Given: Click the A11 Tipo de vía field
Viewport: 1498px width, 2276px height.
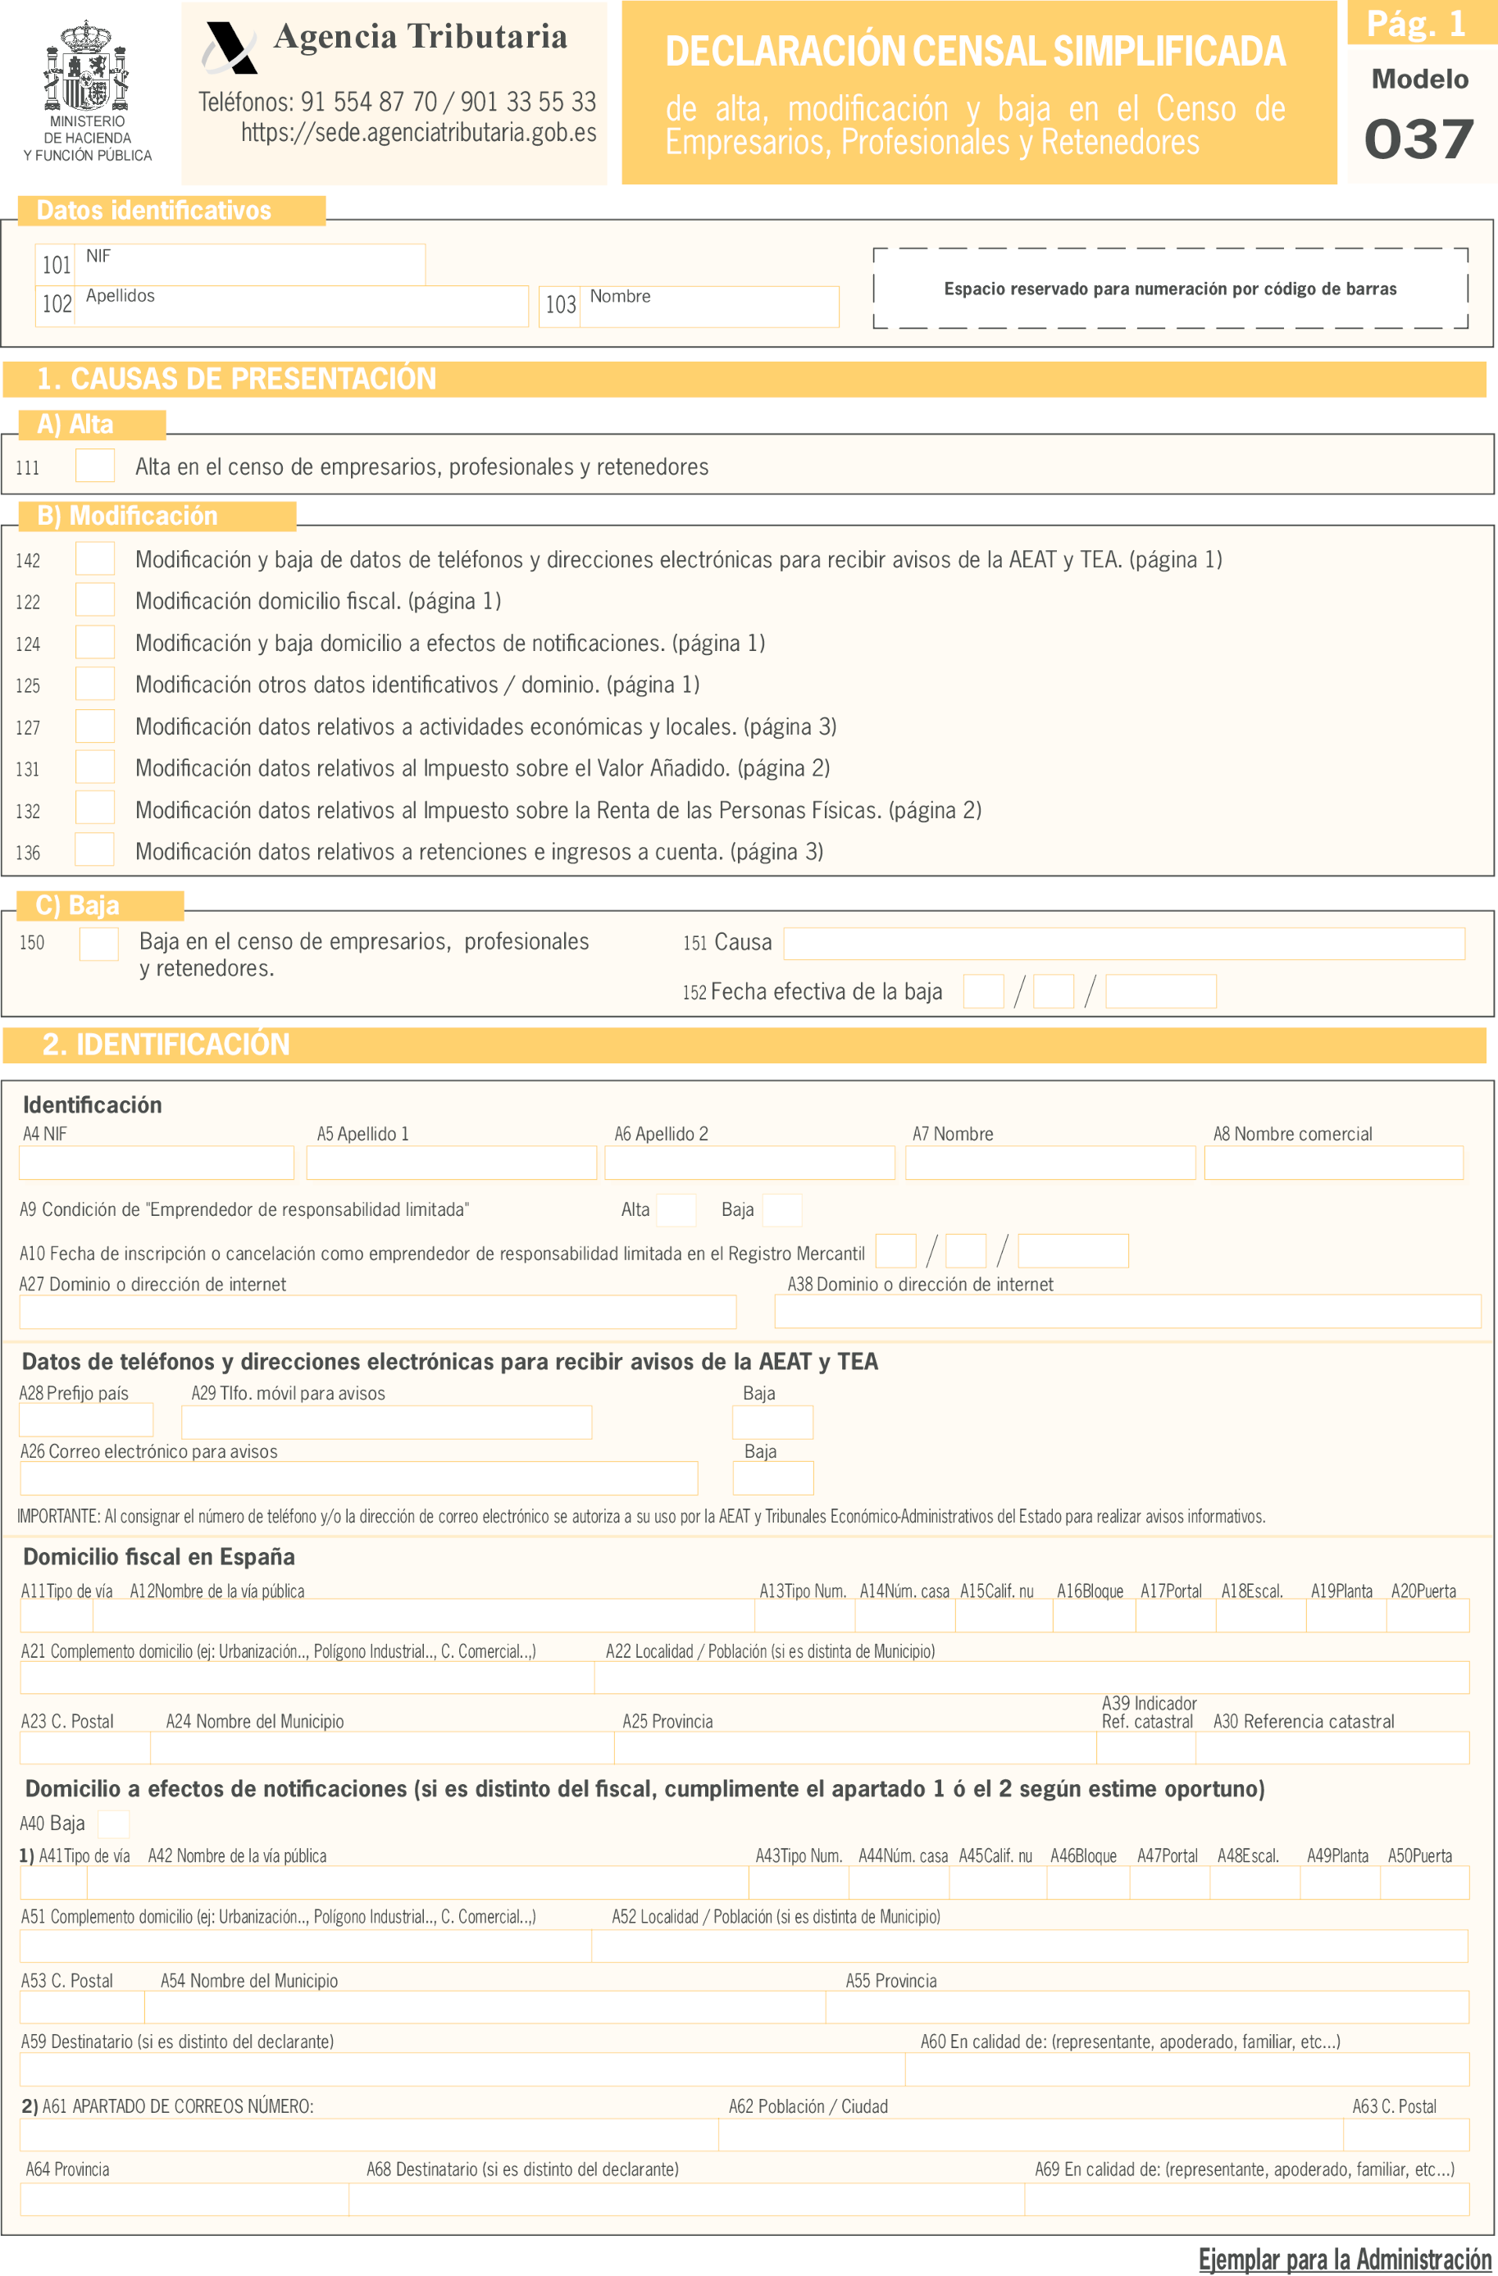Looking at the screenshot, I should tap(57, 1615).
